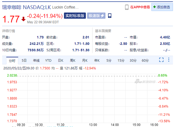Image resolution: width=174 pixels, height=127 pixels.
Task: Click the 1.8800 price axis label
Action: click(12, 98)
